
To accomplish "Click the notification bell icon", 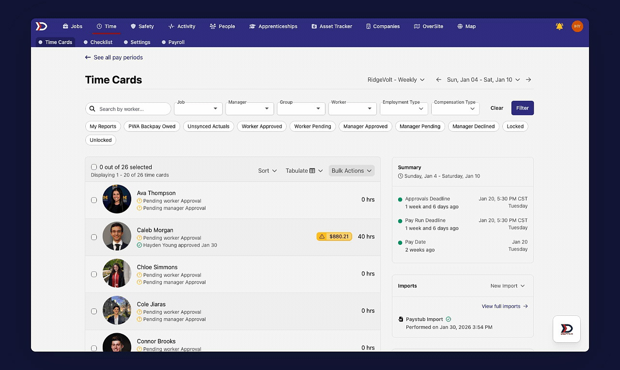I will coord(559,26).
